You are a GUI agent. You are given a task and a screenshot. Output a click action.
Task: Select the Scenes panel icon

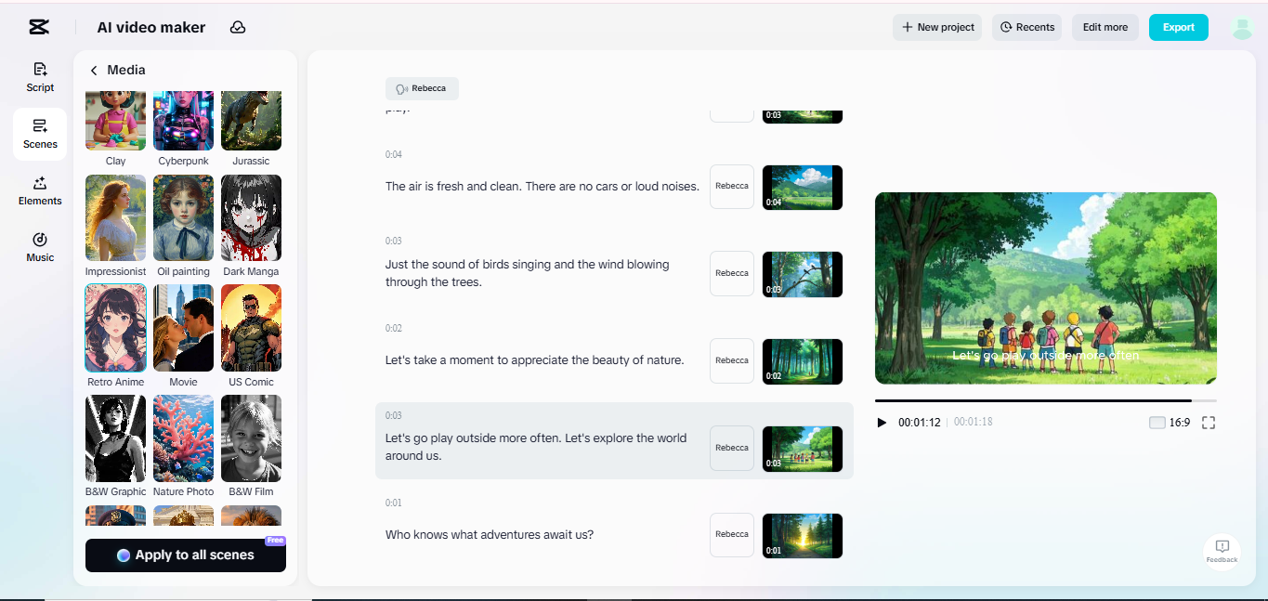pyautogui.click(x=39, y=134)
